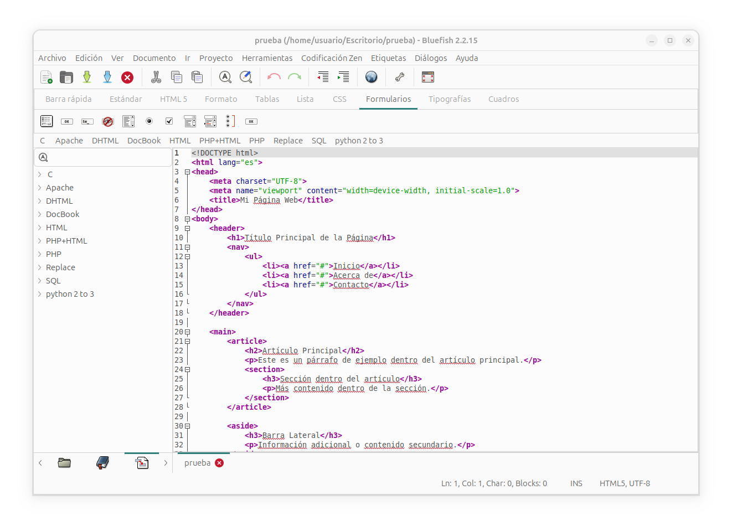Switch to the Tablas toolbar tab
This screenshot has height=531, width=732.
267,99
